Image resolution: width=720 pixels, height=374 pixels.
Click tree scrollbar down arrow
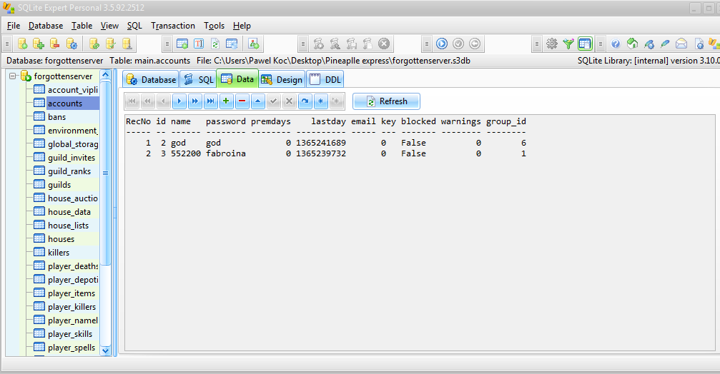(106, 350)
